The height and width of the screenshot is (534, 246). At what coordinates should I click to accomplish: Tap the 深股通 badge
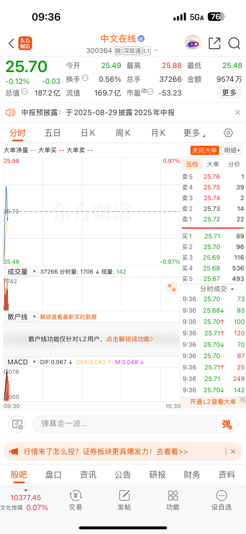[132, 51]
